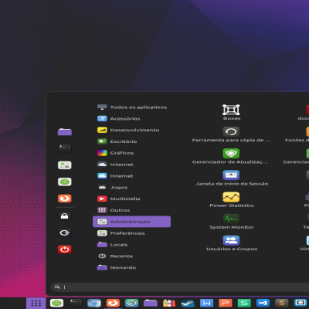Open the truncated 'Fontes d' app entry
The image size is (309, 309).
tap(297, 134)
